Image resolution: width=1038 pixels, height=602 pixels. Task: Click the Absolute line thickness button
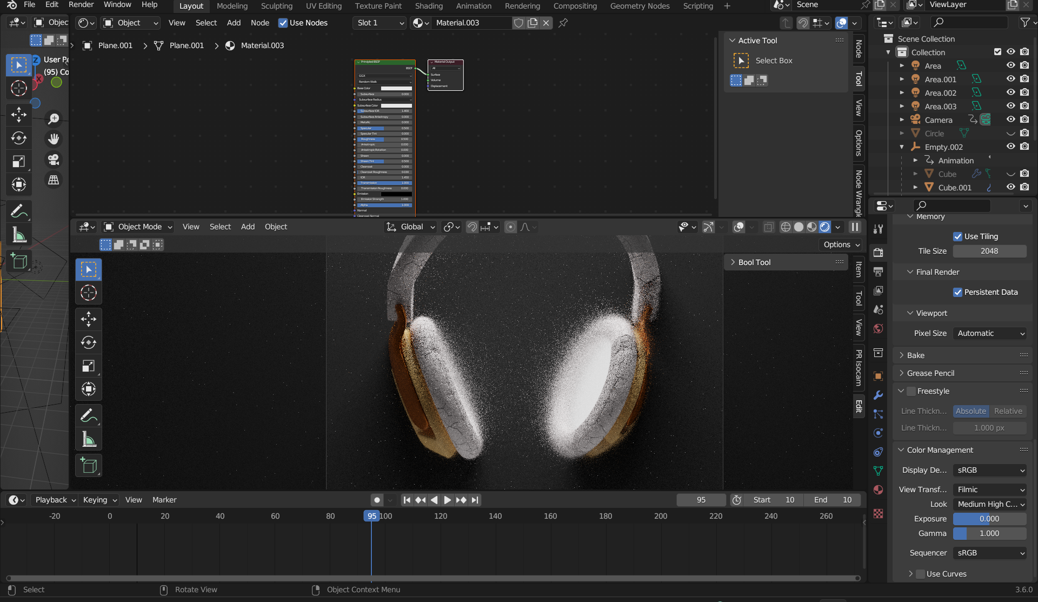click(971, 411)
